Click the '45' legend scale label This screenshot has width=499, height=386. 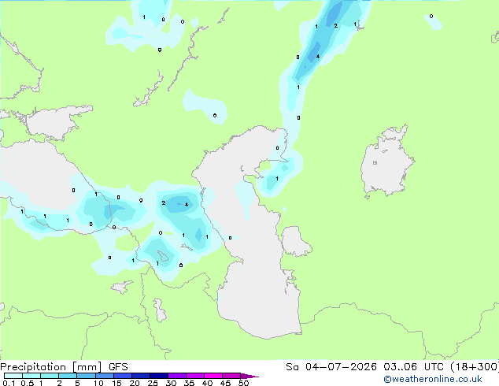(x=225, y=383)
